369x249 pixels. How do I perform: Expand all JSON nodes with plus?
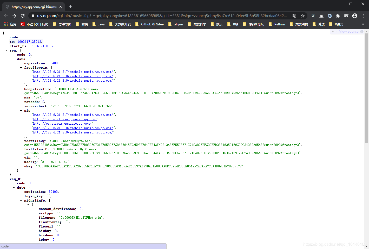[333, 32]
